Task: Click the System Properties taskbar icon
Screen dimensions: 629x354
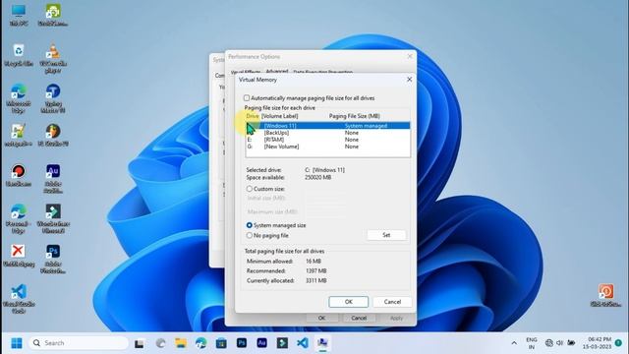Action: tap(322, 343)
